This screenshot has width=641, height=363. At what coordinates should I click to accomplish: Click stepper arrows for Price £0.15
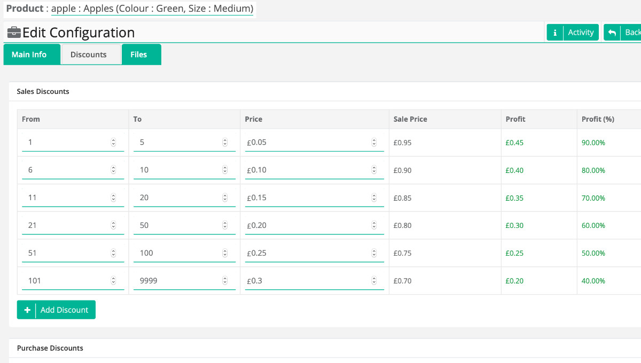(x=374, y=198)
